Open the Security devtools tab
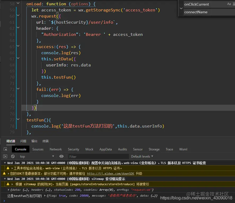The width and height of the screenshot is (235, 203). (73, 149)
